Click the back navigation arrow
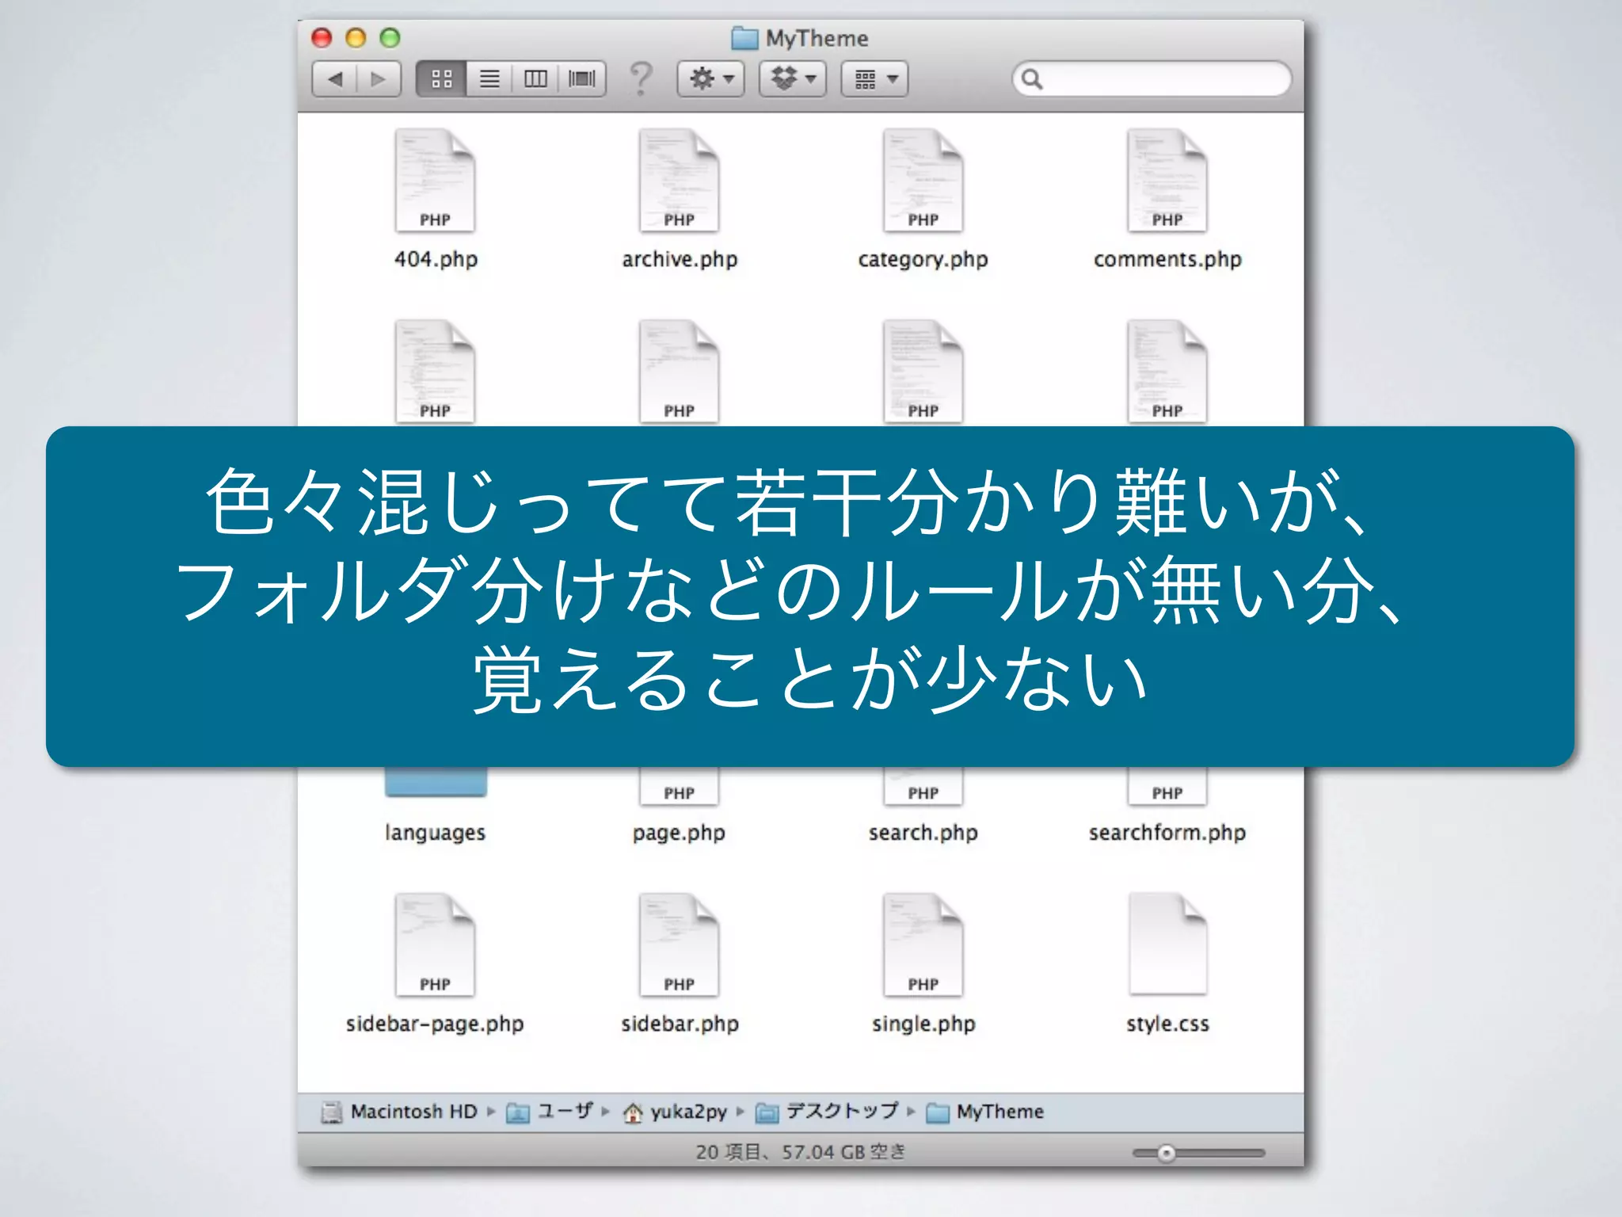 pos(336,78)
